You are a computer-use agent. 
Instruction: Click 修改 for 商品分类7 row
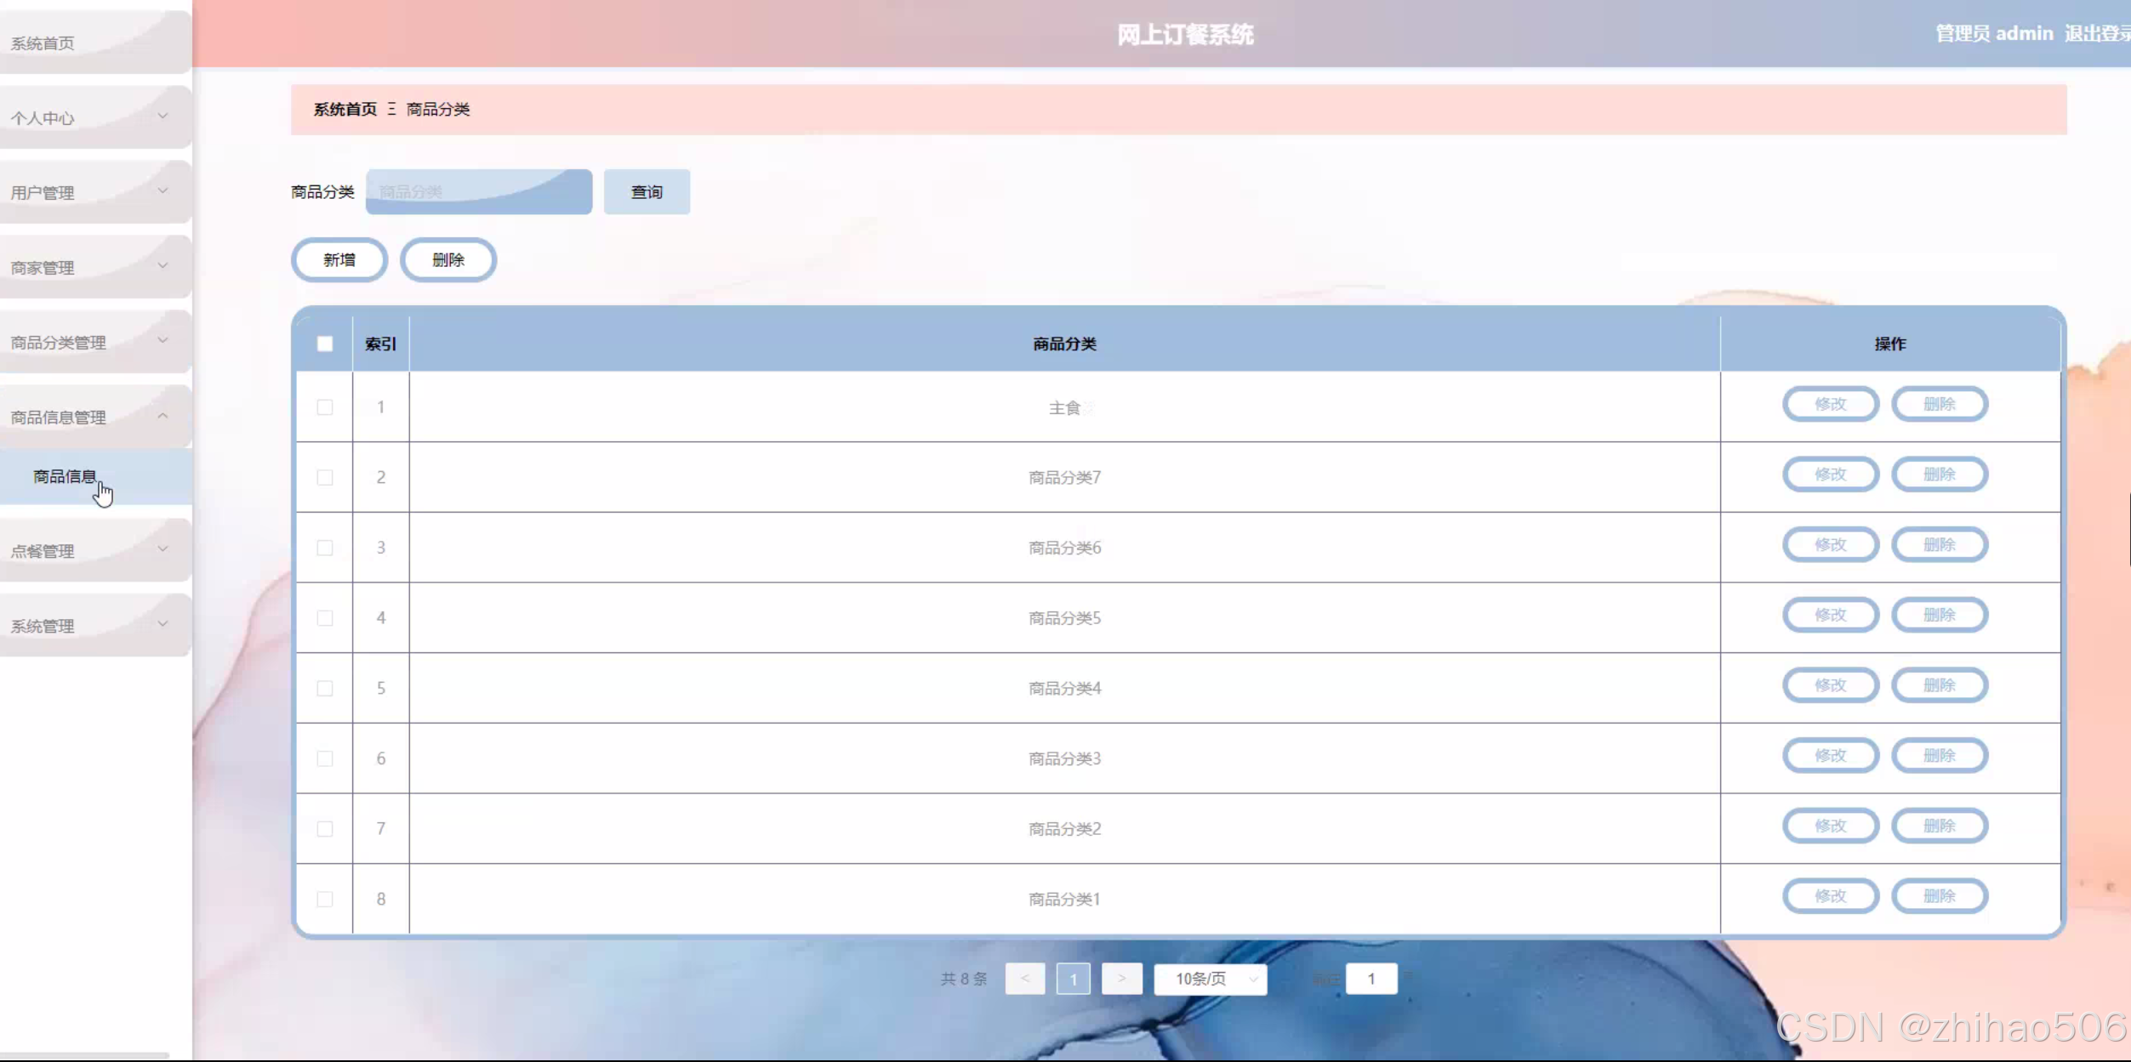click(1830, 474)
